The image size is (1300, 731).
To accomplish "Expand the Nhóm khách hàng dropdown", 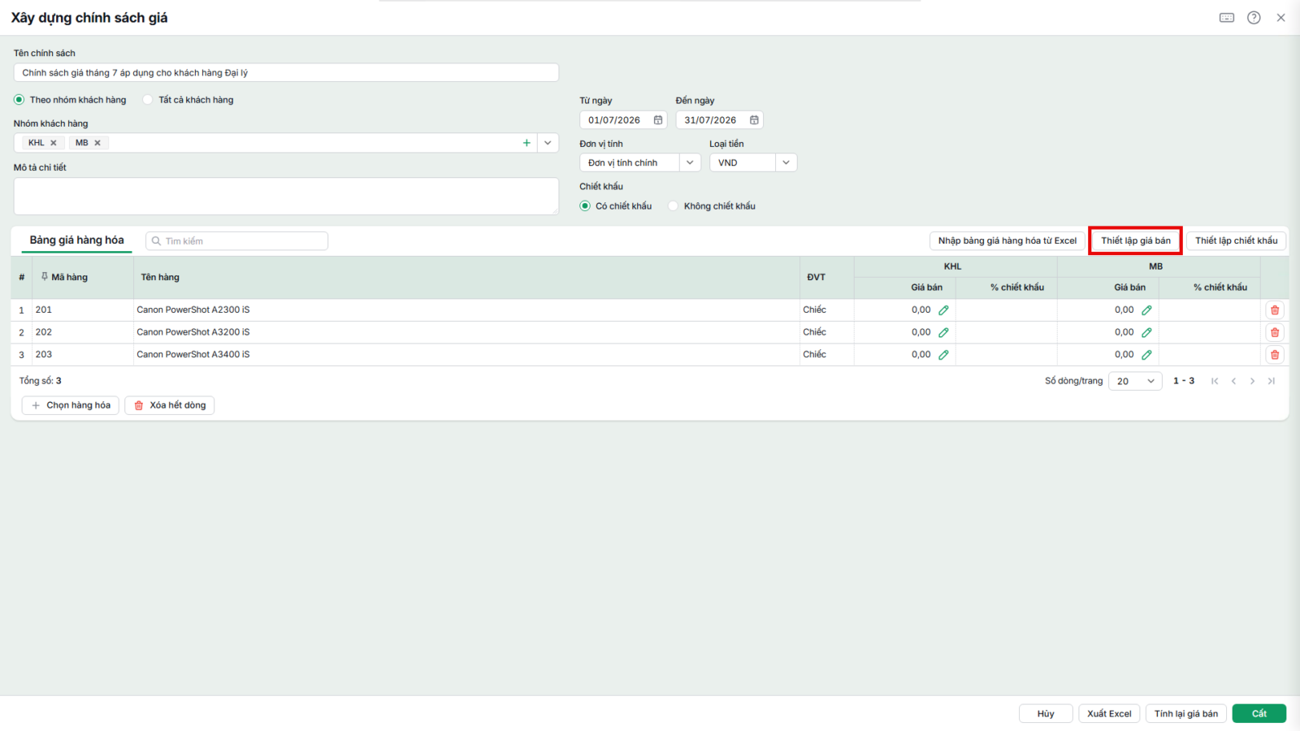I will (x=548, y=143).
